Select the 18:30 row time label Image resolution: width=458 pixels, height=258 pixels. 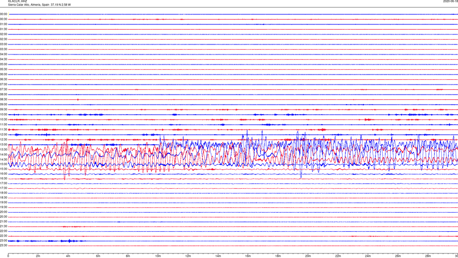tap(3, 198)
